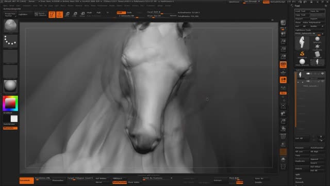Toggle BackfaceMask option
This screenshot has width=330, height=186.
coord(120,182)
